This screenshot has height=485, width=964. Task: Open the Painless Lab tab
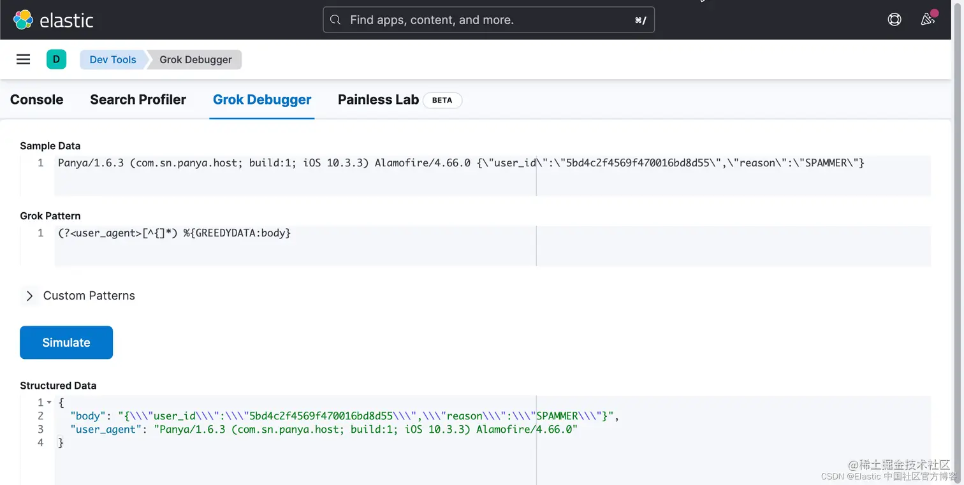378,99
